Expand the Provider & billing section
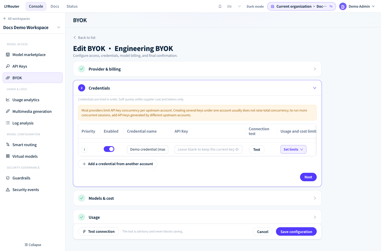 pos(197,69)
